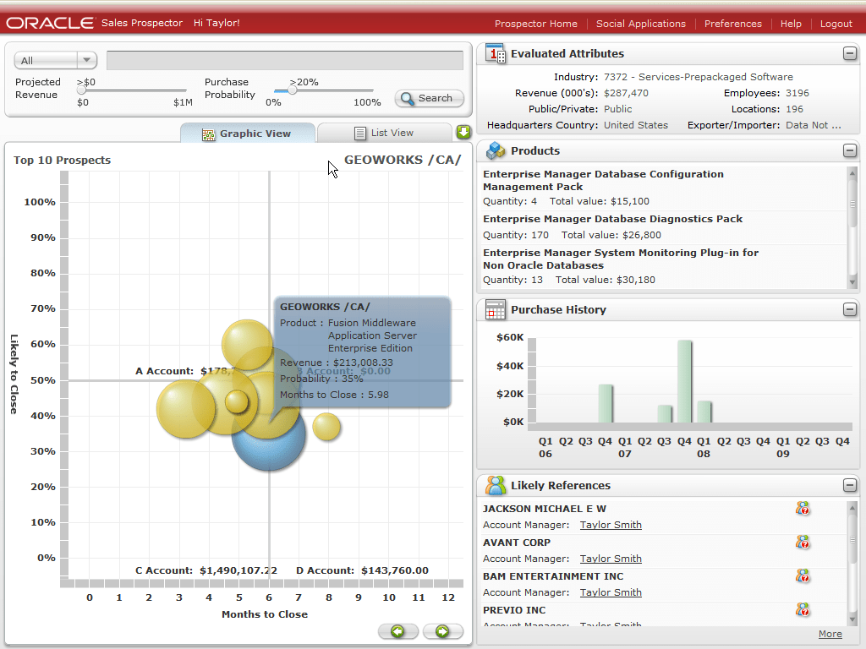This screenshot has width=866, height=649.
Task: Click the More link in Likely References
Action: 830,634
